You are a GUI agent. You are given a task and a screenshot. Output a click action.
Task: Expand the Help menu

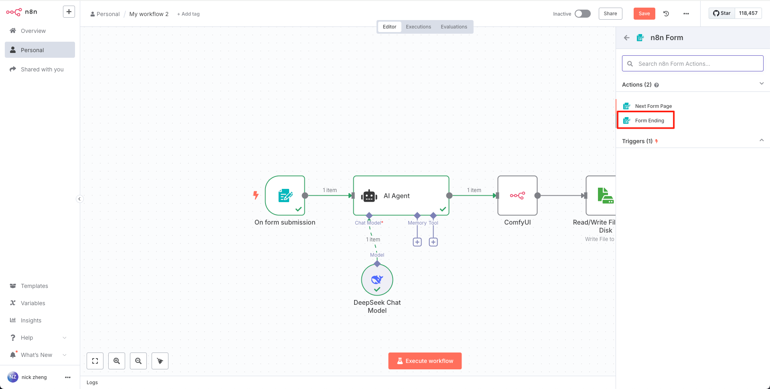(x=40, y=338)
